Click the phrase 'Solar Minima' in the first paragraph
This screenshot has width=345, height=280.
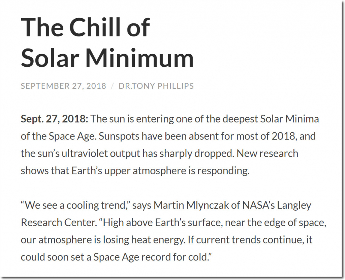coord(289,119)
